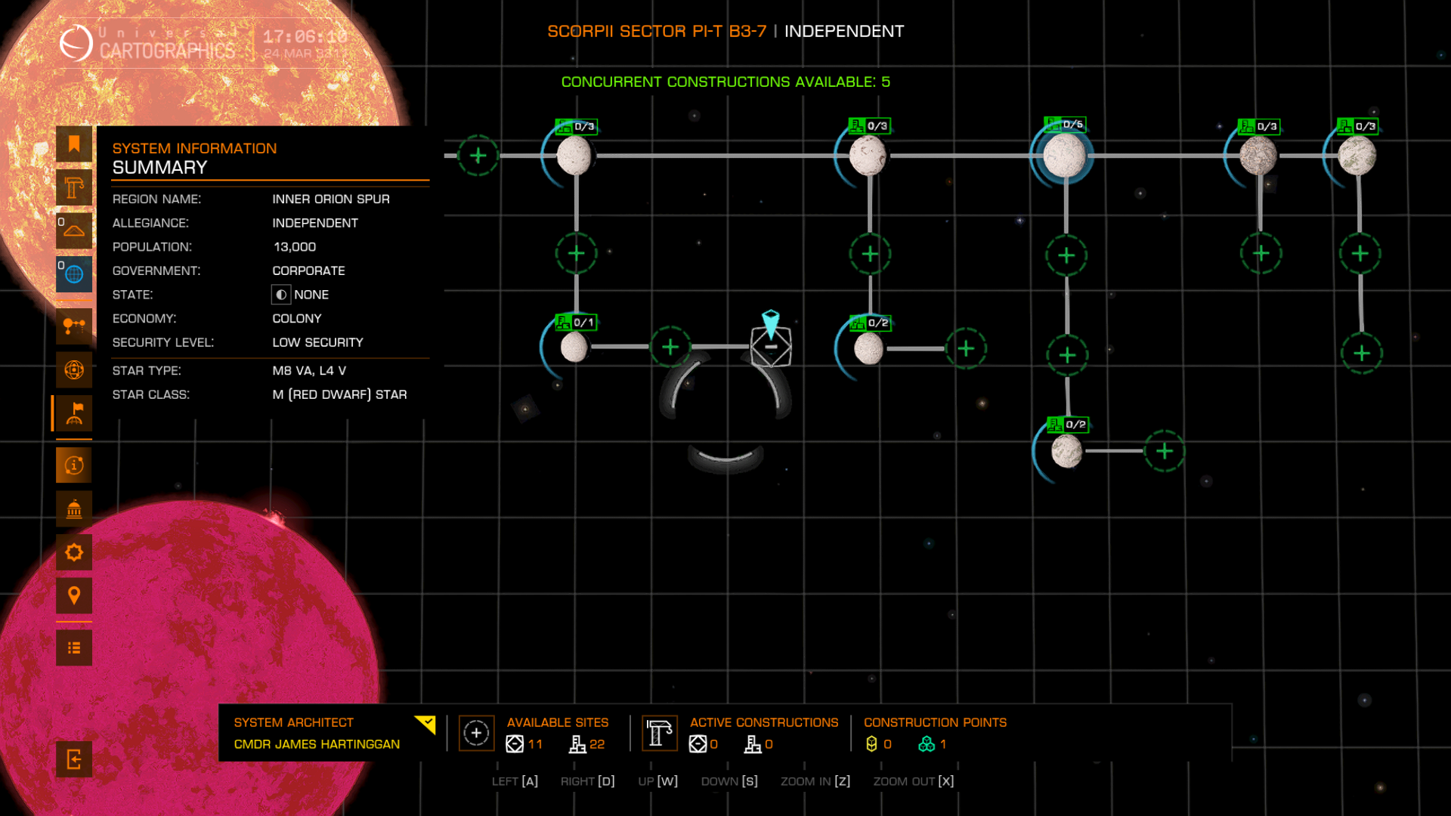Select the first planet with 0/3 slots

point(574,156)
